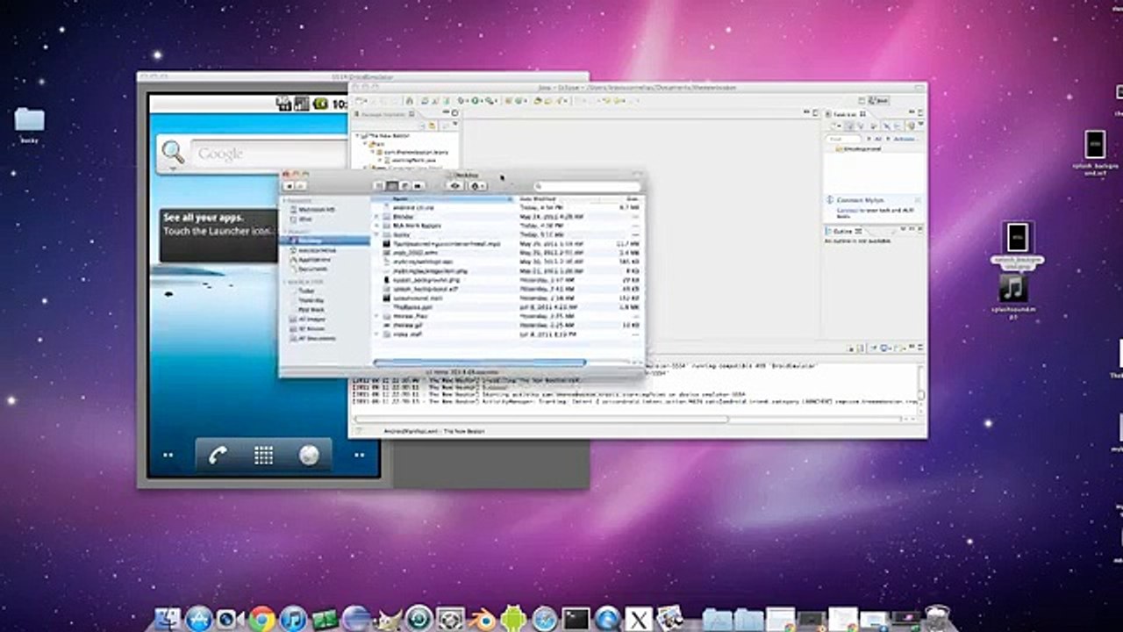Open the Android launcher apps grid

click(263, 455)
